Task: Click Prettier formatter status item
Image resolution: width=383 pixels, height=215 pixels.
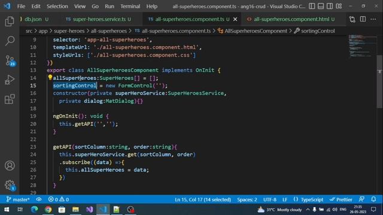Action: (x=341, y=199)
